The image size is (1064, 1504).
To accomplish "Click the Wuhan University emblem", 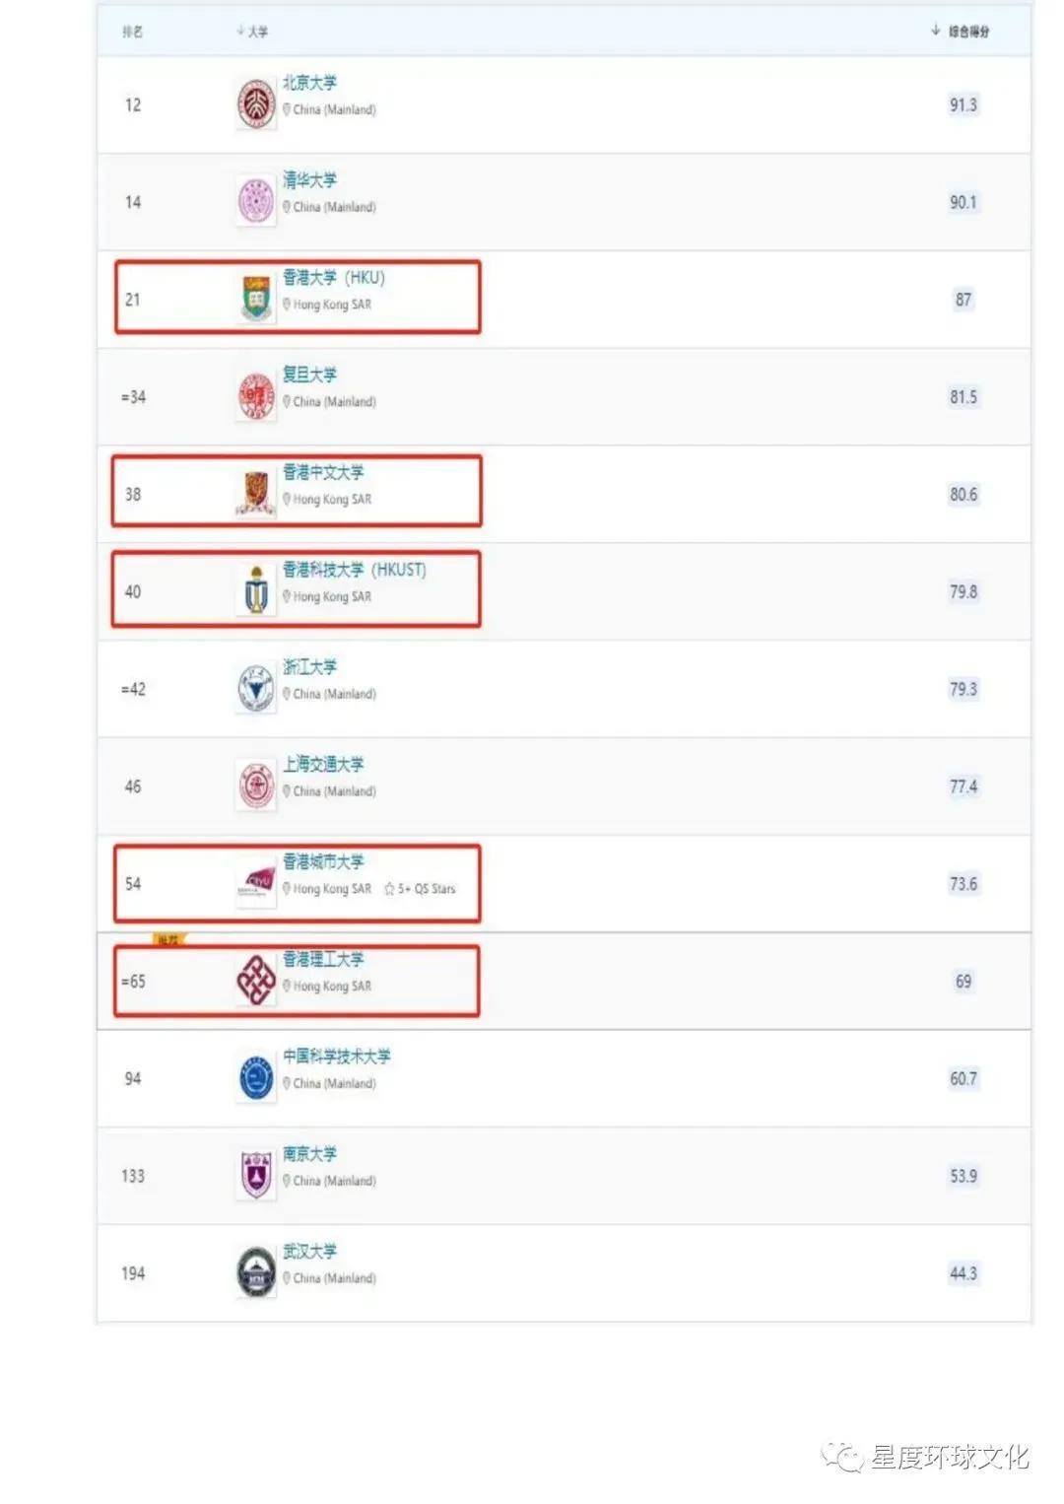I will (x=256, y=1272).
